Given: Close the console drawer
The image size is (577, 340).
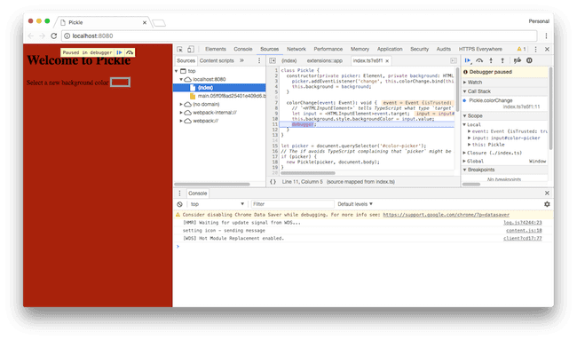Looking at the screenshot, I should coord(547,194).
